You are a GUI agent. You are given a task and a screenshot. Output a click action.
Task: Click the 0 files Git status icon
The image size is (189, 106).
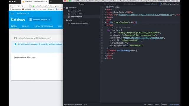164,105
